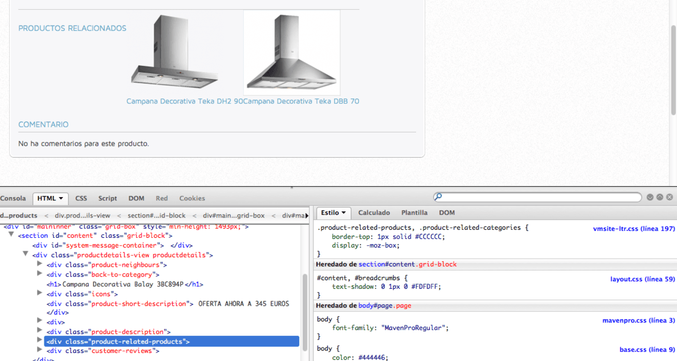Expand the product-neighbours div node

pyautogui.click(x=40, y=264)
